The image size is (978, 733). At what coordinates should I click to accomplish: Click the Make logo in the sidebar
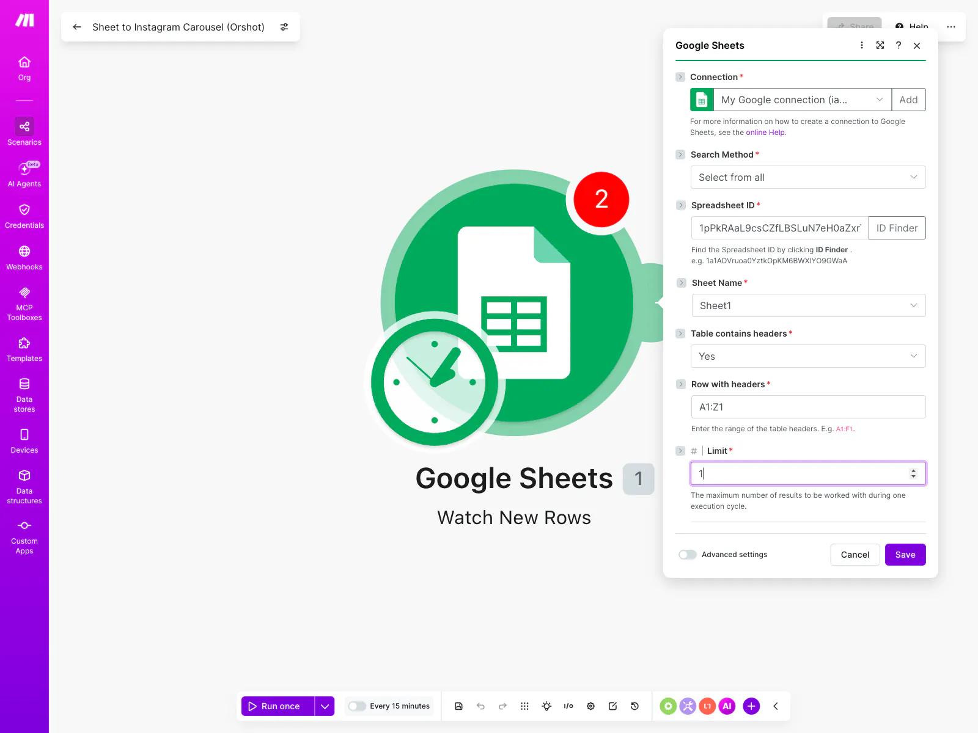[24, 20]
